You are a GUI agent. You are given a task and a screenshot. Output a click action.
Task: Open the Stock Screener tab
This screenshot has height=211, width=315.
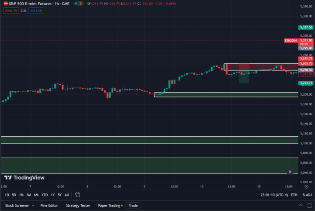(x=17, y=205)
